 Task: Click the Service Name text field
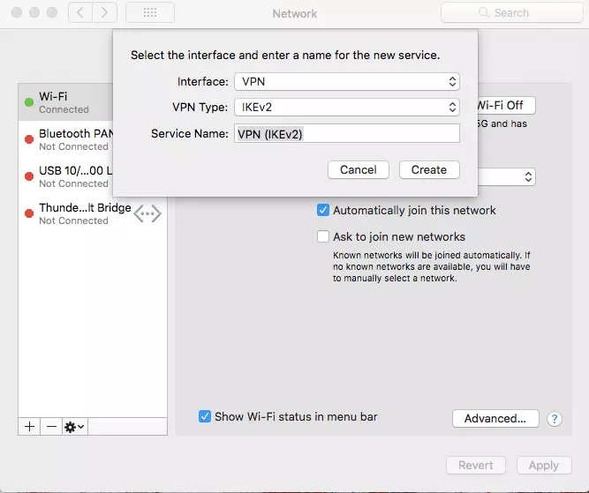pyautogui.click(x=346, y=133)
